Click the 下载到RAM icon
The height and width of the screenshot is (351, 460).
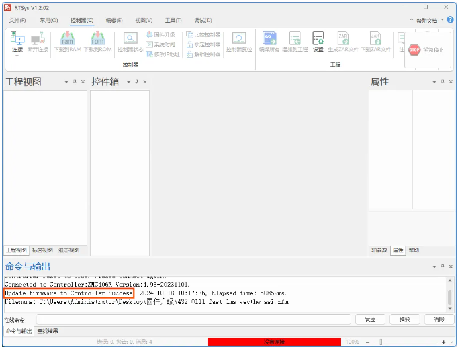point(67,42)
